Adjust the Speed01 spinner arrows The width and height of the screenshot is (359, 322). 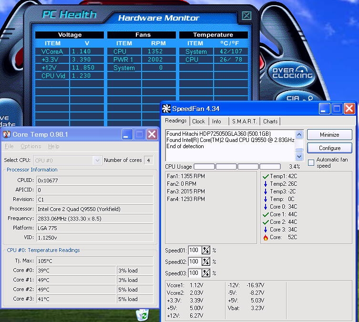[x=206, y=250]
